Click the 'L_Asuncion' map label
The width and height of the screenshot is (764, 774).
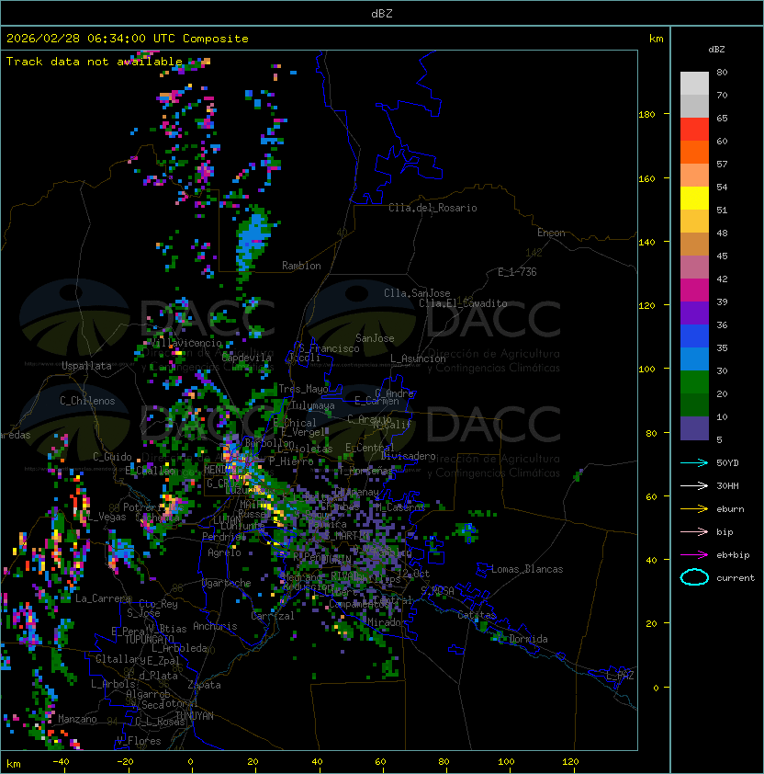[x=418, y=359]
